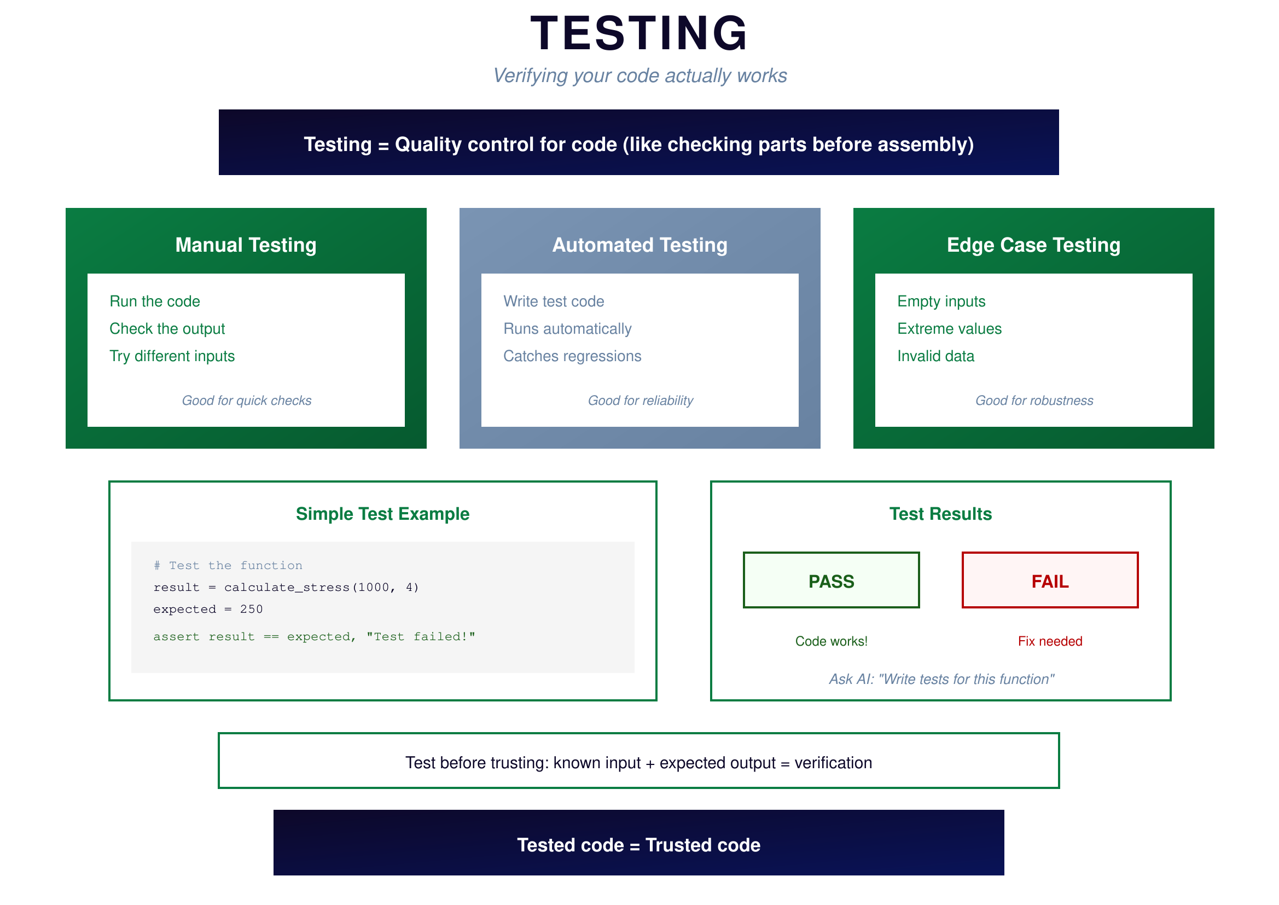This screenshot has height=905, width=1279.
Task: Click the 'Ask AI: Write tests' hint
Action: [941, 678]
